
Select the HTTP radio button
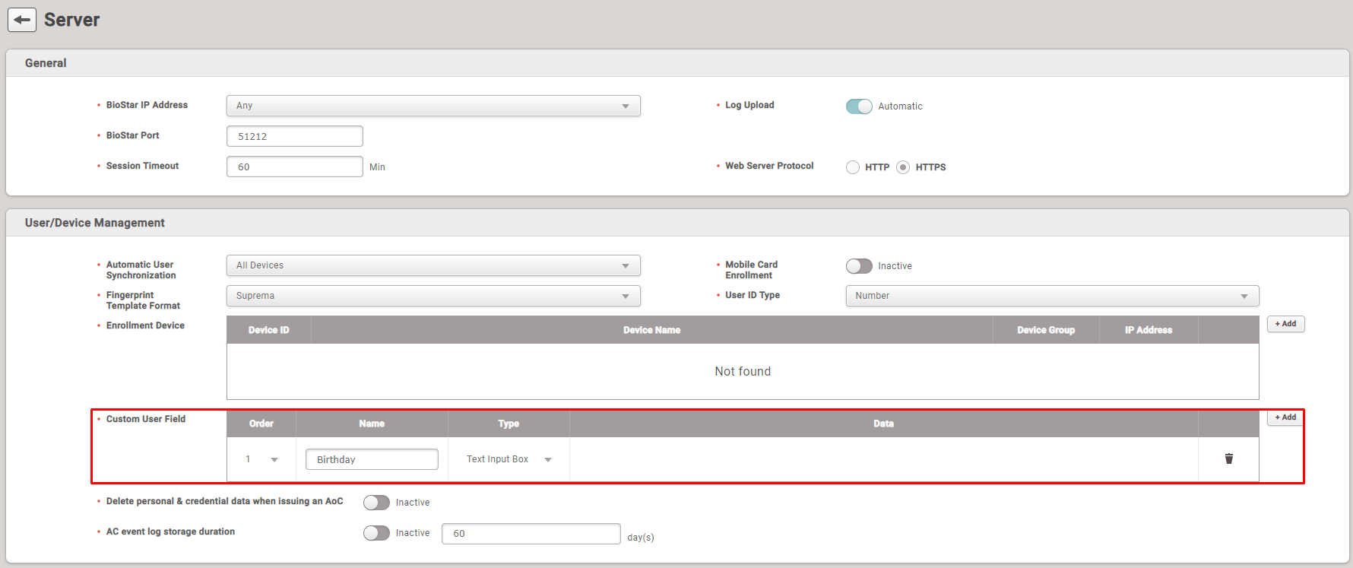click(x=853, y=167)
